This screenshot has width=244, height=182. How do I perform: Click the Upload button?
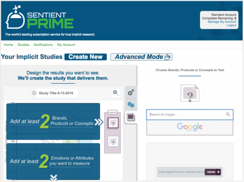(213, 172)
